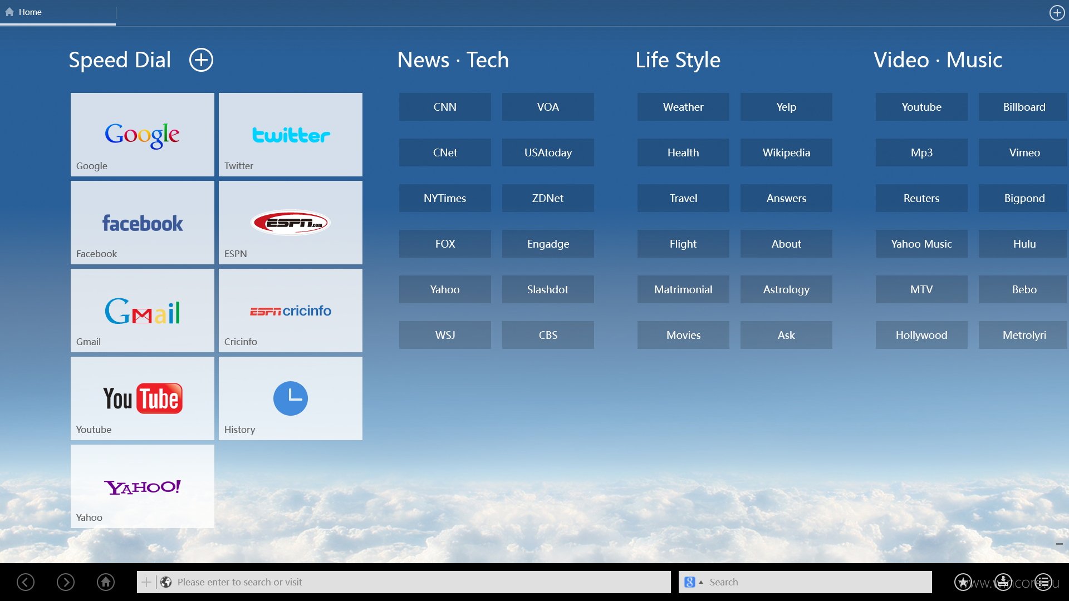The height and width of the screenshot is (601, 1069).
Task: Click the plus icon in address bar
Action: point(146,582)
